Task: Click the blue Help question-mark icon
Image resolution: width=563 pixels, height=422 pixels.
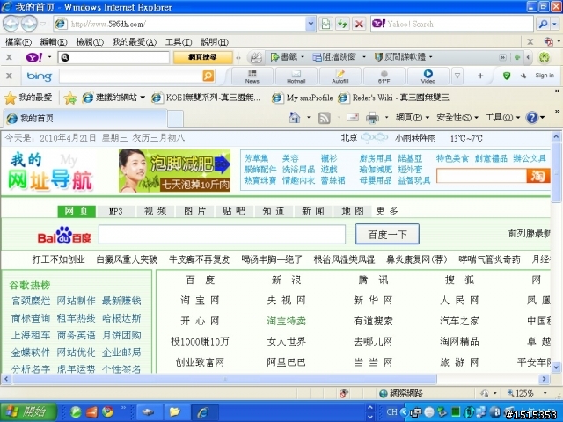Action: pyautogui.click(x=531, y=117)
